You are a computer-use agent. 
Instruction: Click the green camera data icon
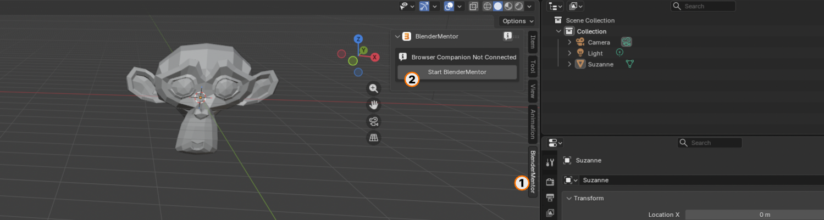(626, 42)
